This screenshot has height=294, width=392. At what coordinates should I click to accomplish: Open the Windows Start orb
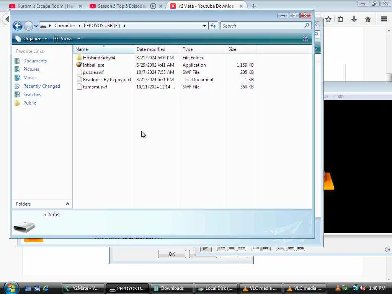coord(11,288)
